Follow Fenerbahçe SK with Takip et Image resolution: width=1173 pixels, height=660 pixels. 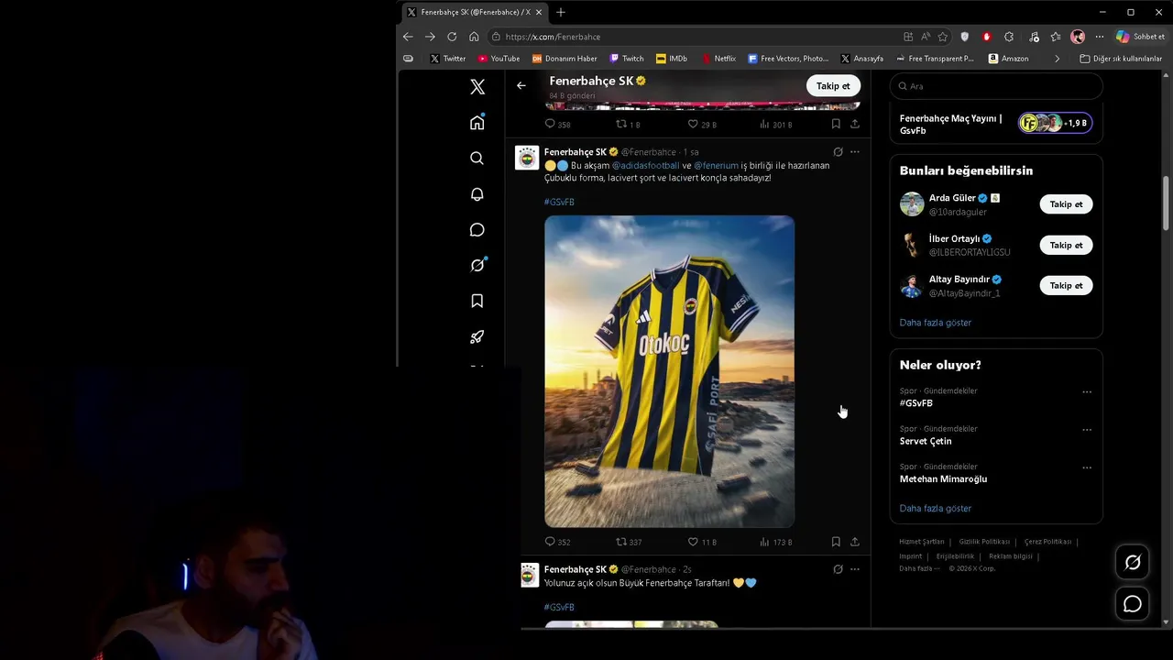(833, 85)
